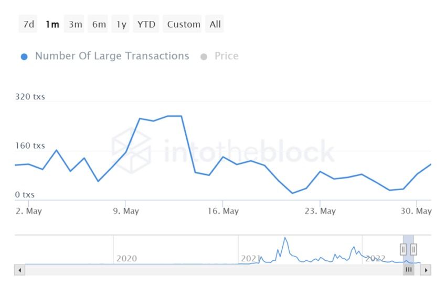This screenshot has width=446, height=297.
Task: Toggle Number Of Large Transactions series
Action: [112, 56]
